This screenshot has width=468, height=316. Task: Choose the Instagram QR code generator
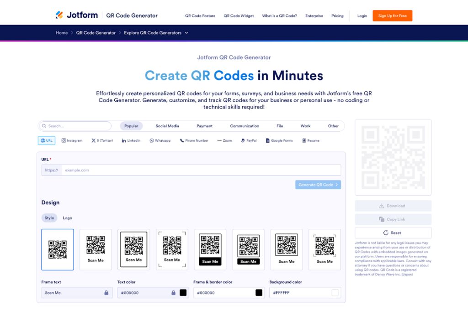click(72, 140)
